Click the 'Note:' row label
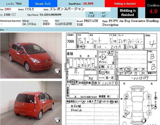This screenshot has width=160, height=125. coord(2,30)
